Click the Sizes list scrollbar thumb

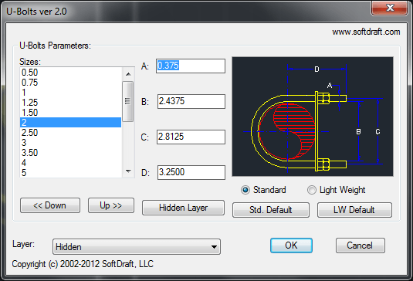(x=128, y=101)
